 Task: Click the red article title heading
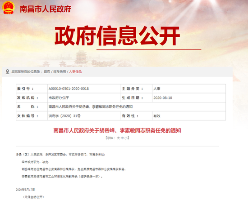click(x=117, y=131)
